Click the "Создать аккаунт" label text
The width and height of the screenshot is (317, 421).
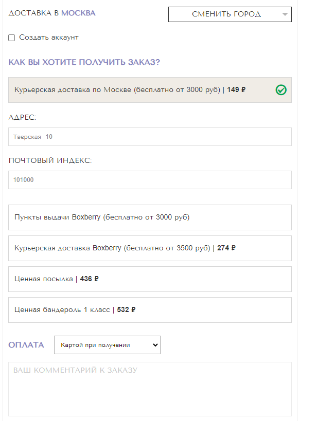point(49,38)
